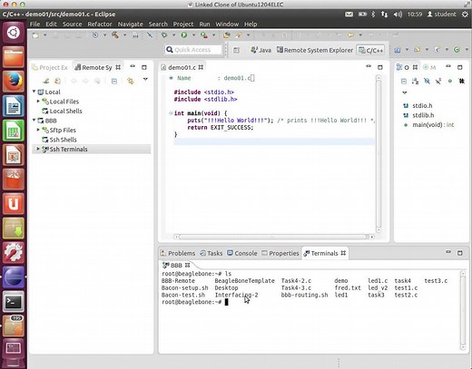The image size is (472, 369).
Task: Click the terminal vertical scrollbar
Action: 462,310
